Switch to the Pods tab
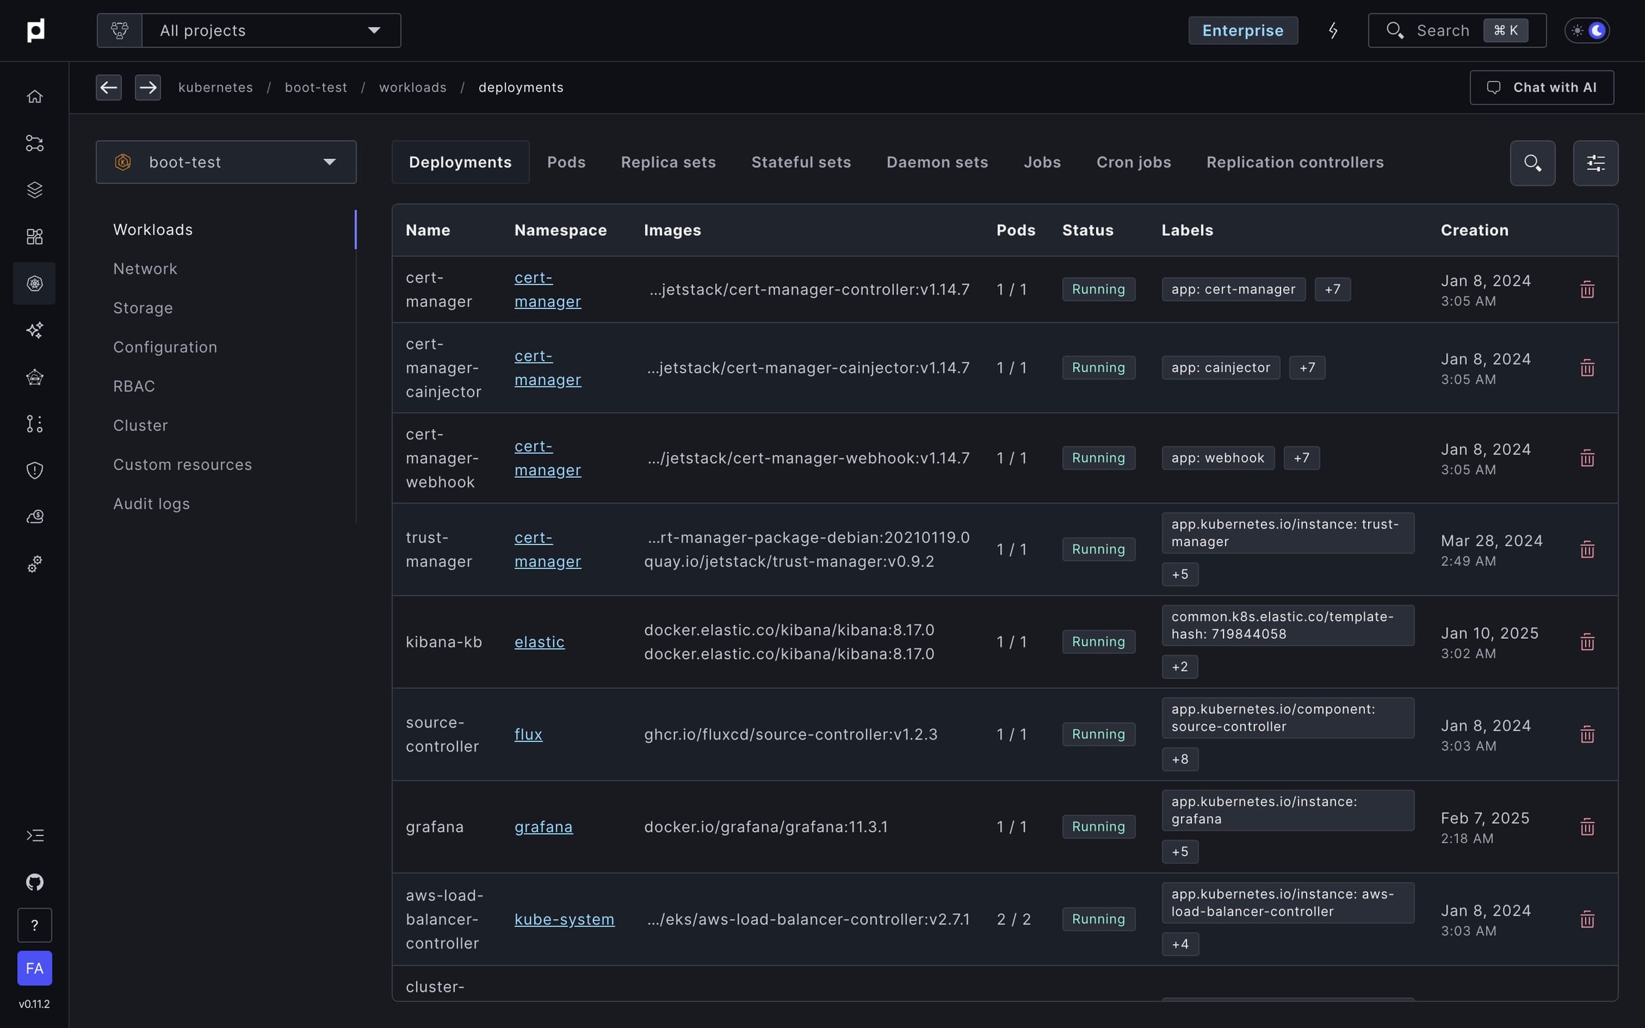The width and height of the screenshot is (1645, 1028). 566,162
